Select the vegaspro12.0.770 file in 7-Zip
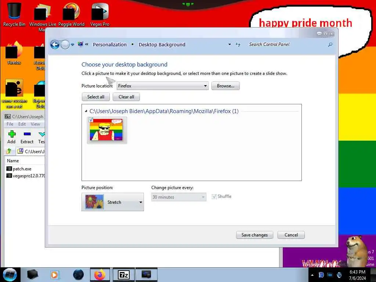The width and height of the screenshot is (376, 282). [26, 176]
